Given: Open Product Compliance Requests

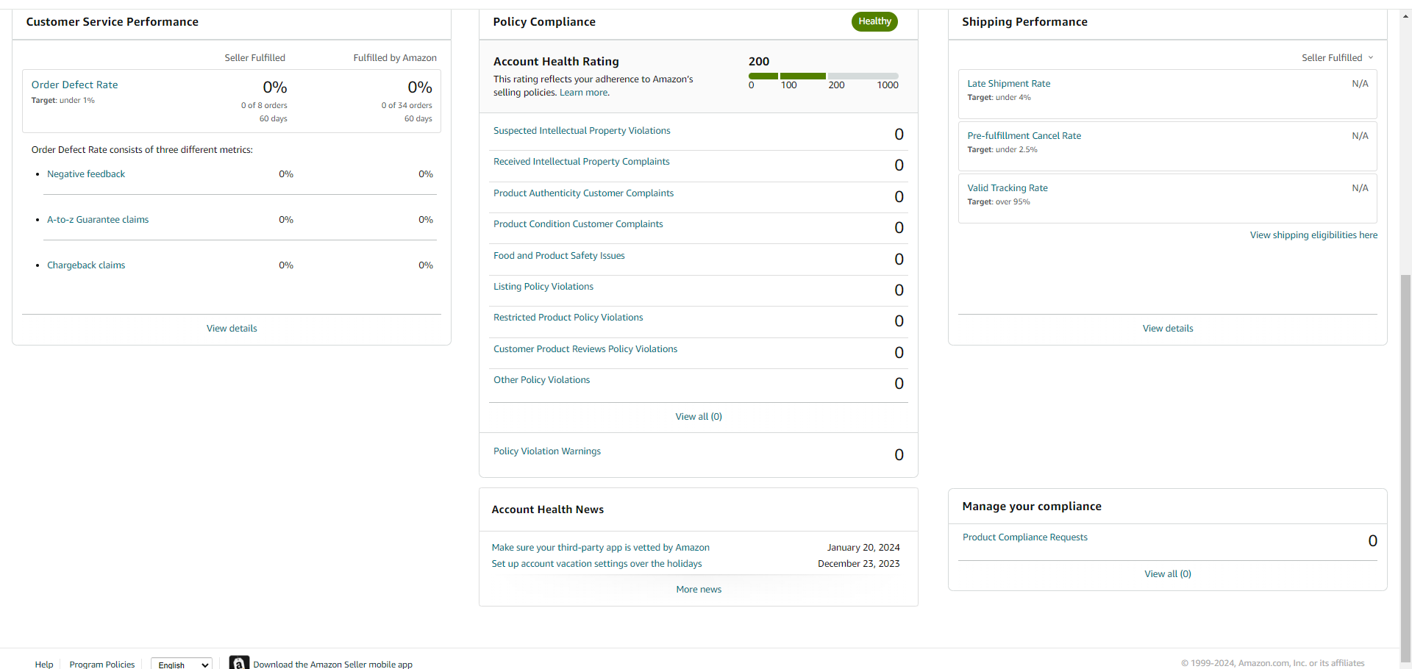Looking at the screenshot, I should click(x=1025, y=537).
